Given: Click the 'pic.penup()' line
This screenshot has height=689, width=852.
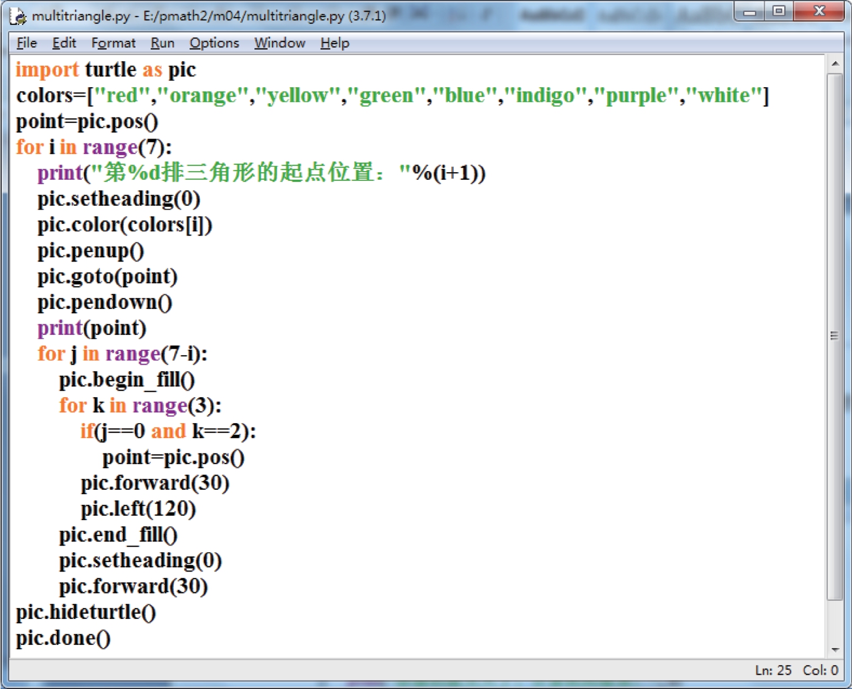Looking at the screenshot, I should click(90, 250).
